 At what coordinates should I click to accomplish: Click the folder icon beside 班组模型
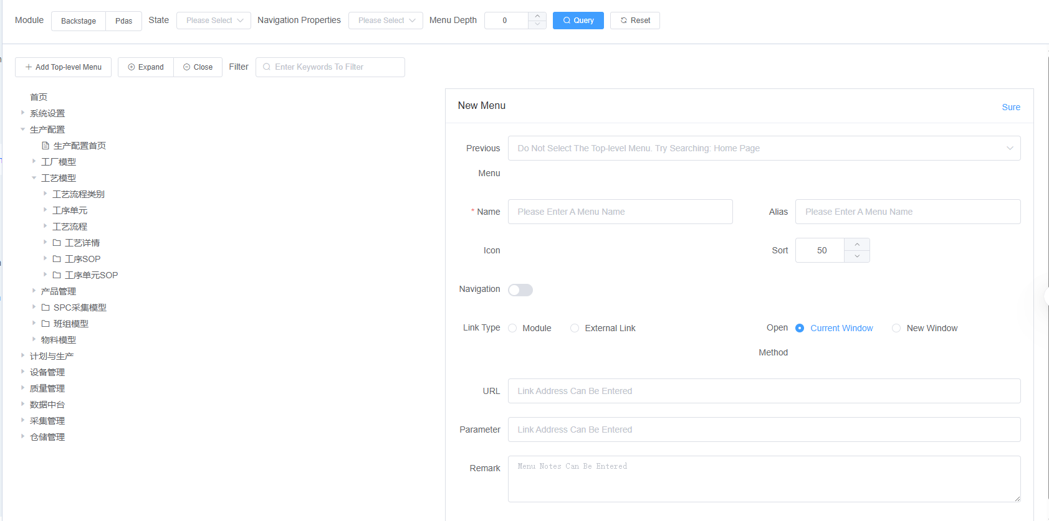point(46,324)
